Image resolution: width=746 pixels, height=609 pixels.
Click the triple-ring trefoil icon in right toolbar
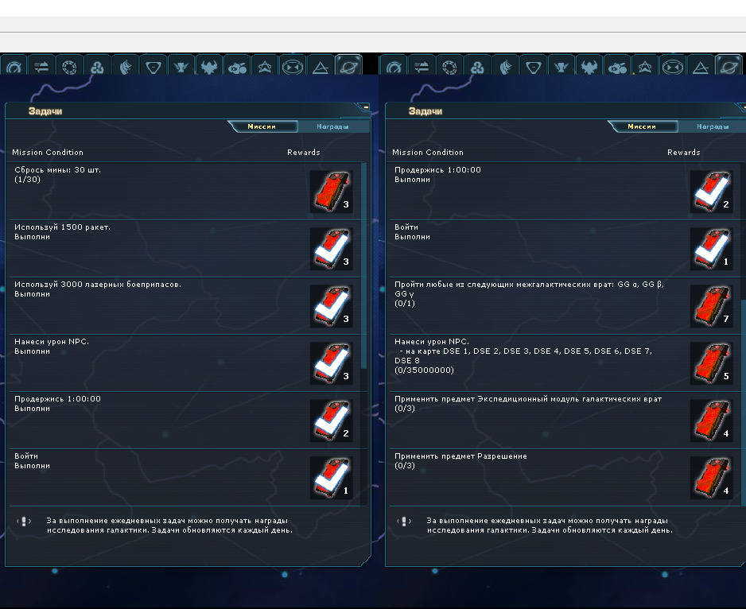pos(477,67)
